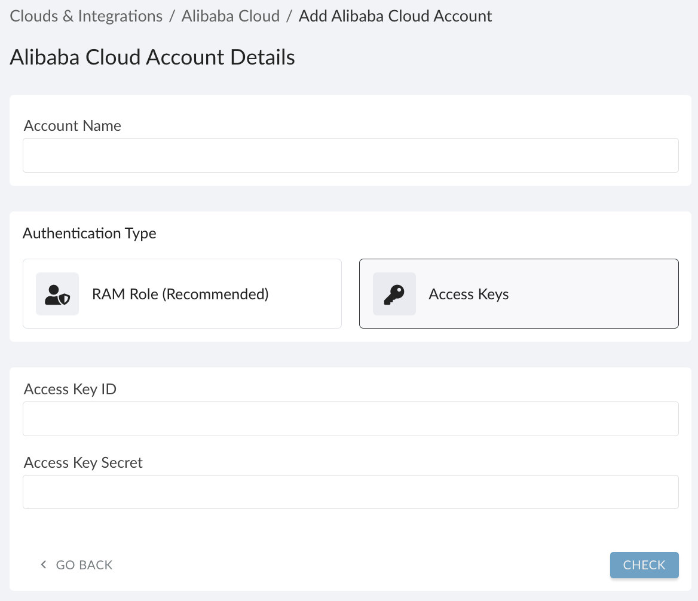698x601 pixels.
Task: Click the Access Key Secret field
Action: click(350, 492)
